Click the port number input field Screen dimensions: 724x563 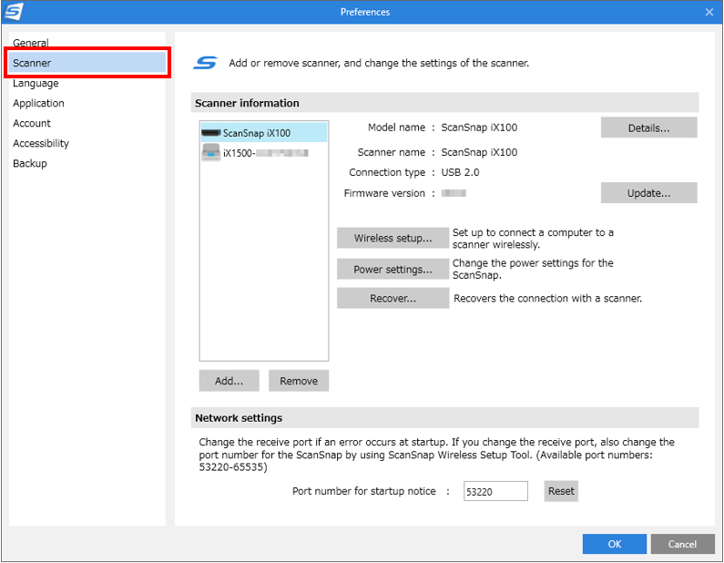pos(495,491)
